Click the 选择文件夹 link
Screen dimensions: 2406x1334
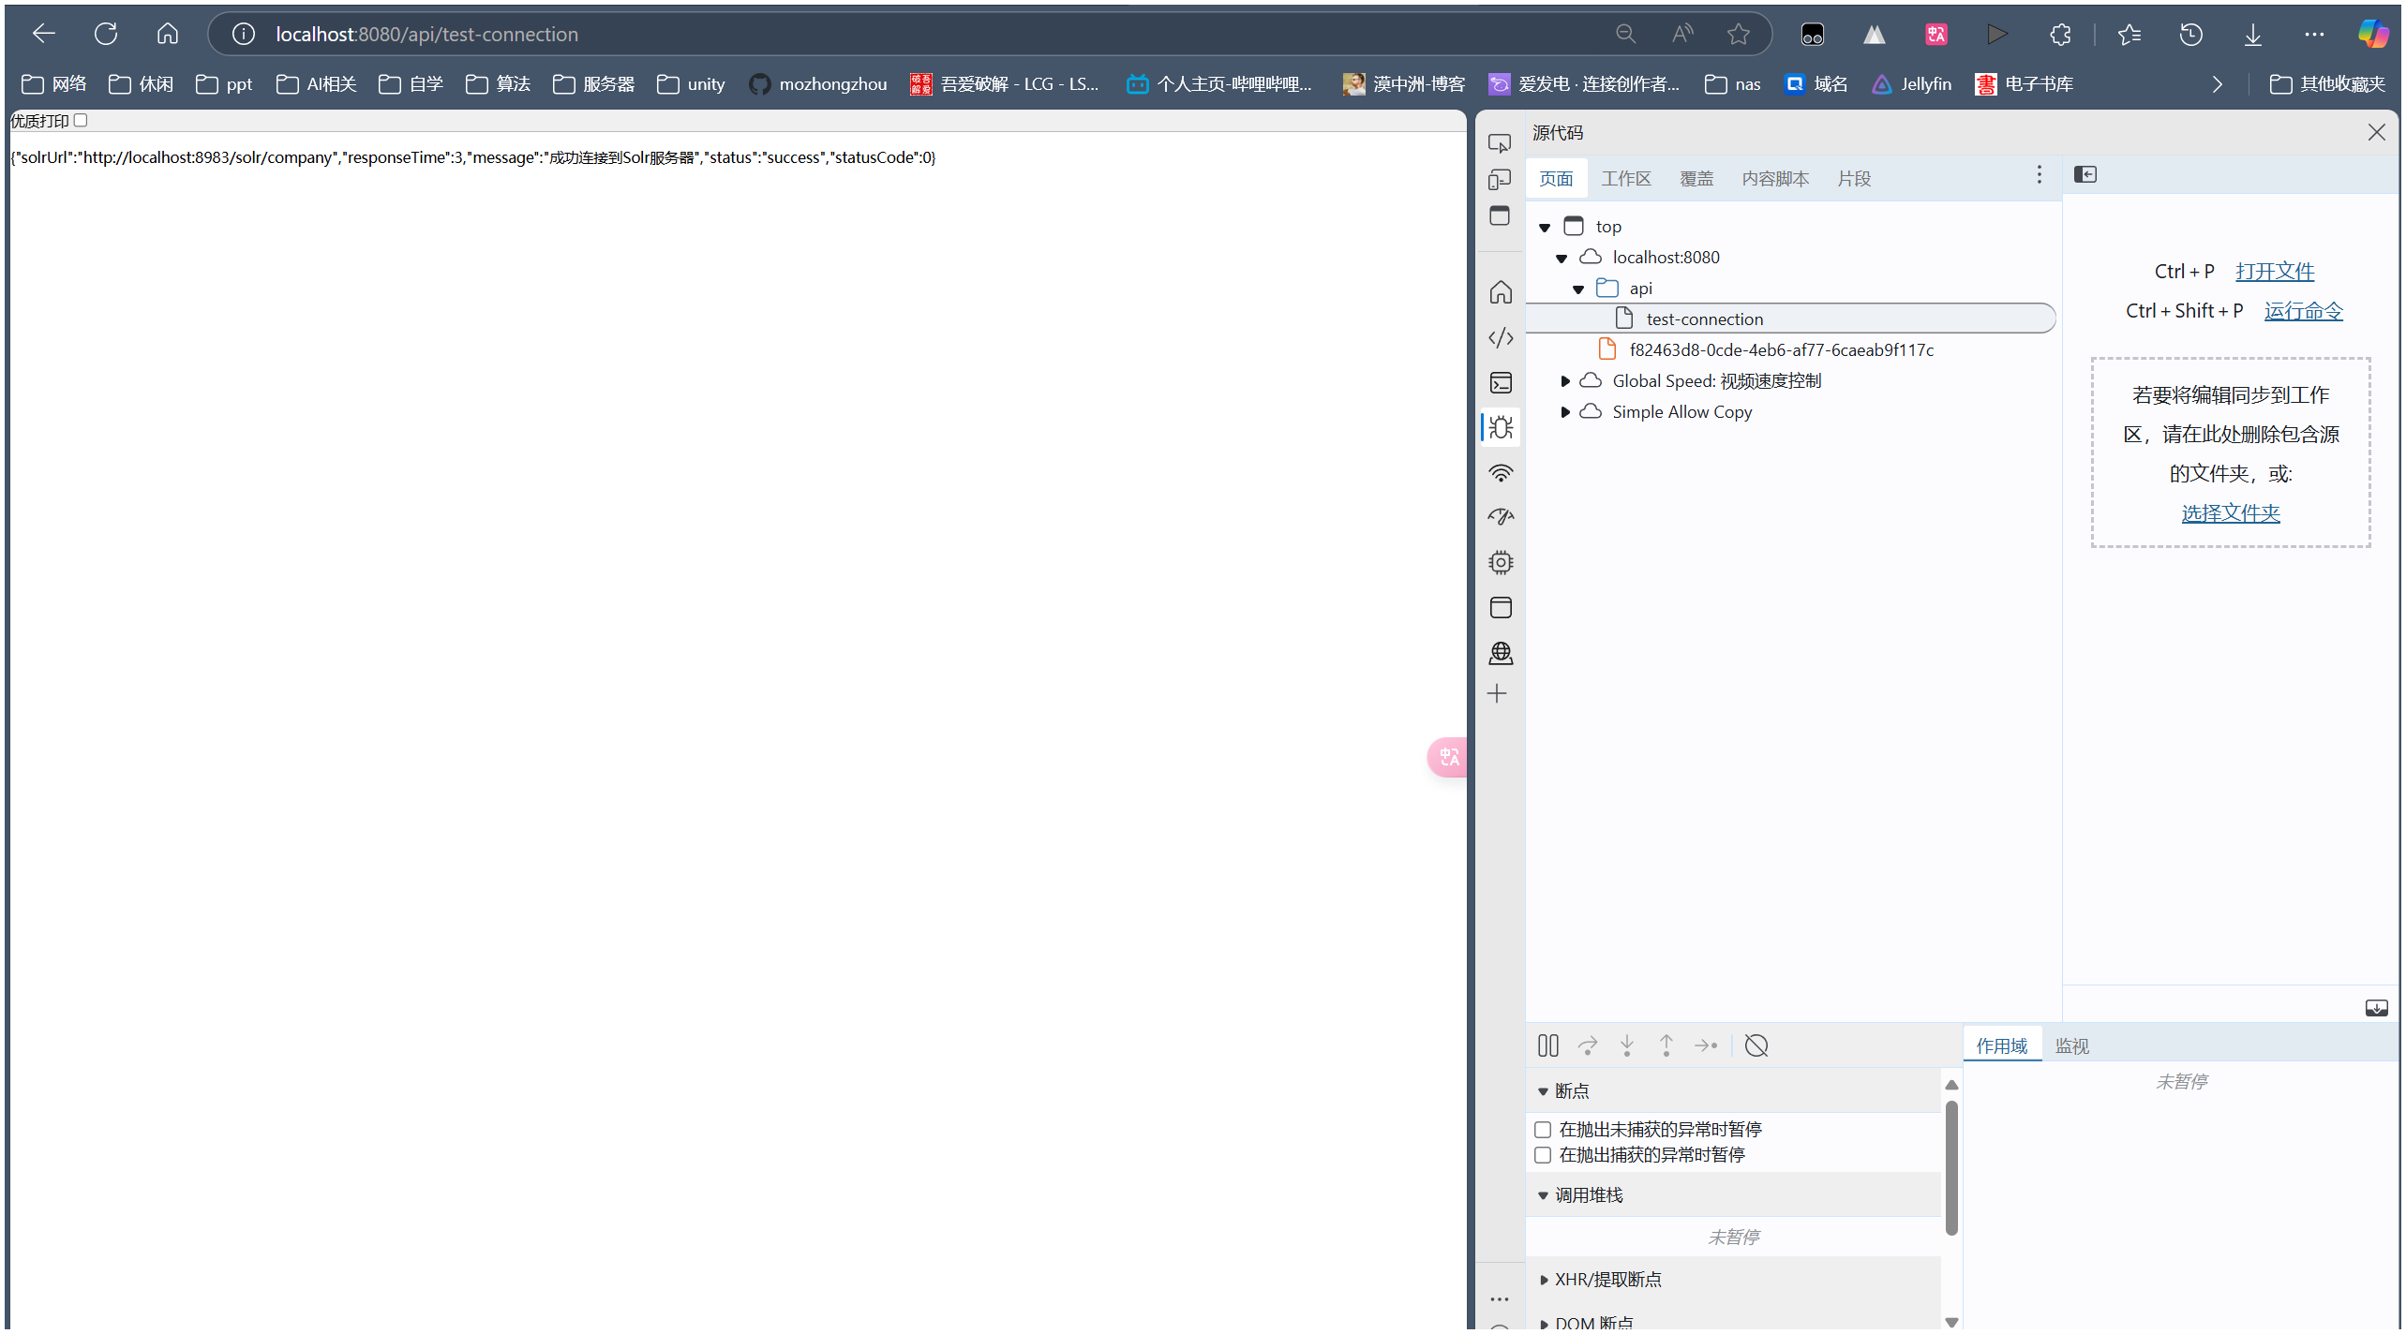pos(2230,513)
